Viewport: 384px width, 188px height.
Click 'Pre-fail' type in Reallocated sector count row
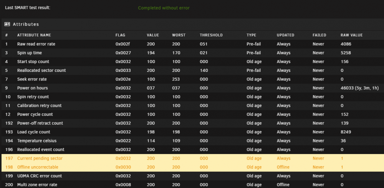tap(253, 70)
